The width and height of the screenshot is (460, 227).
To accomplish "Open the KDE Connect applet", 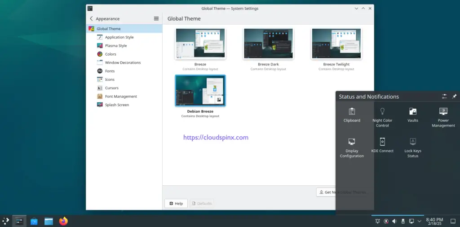I will pyautogui.click(x=382, y=145).
